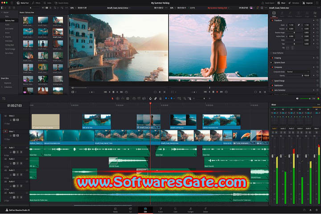Open the Metadata panel

(x=294, y=3)
